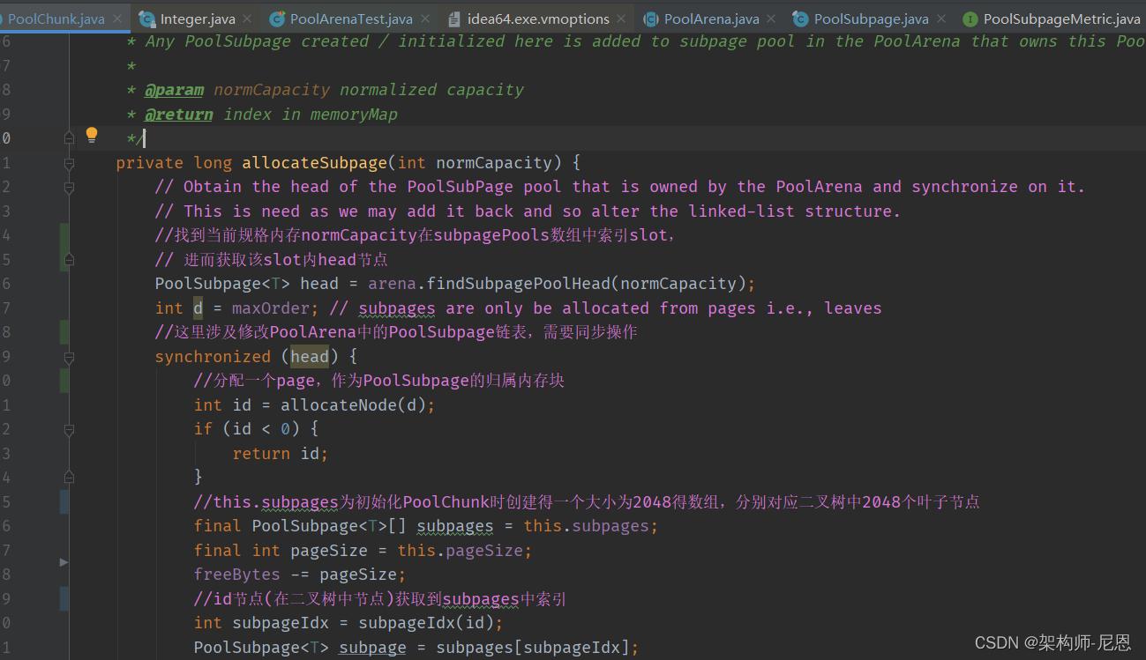Click the highlighted variable 'd' declaration
The image size is (1146, 660).
[x=198, y=308]
